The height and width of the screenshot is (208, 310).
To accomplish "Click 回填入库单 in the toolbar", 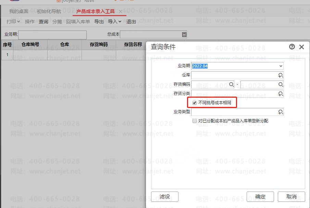I will (x=78, y=21).
